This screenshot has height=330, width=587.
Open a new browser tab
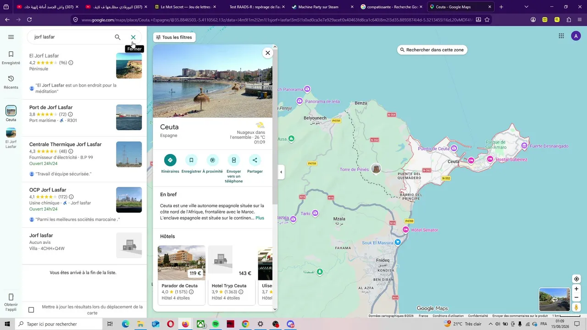tap(501, 7)
